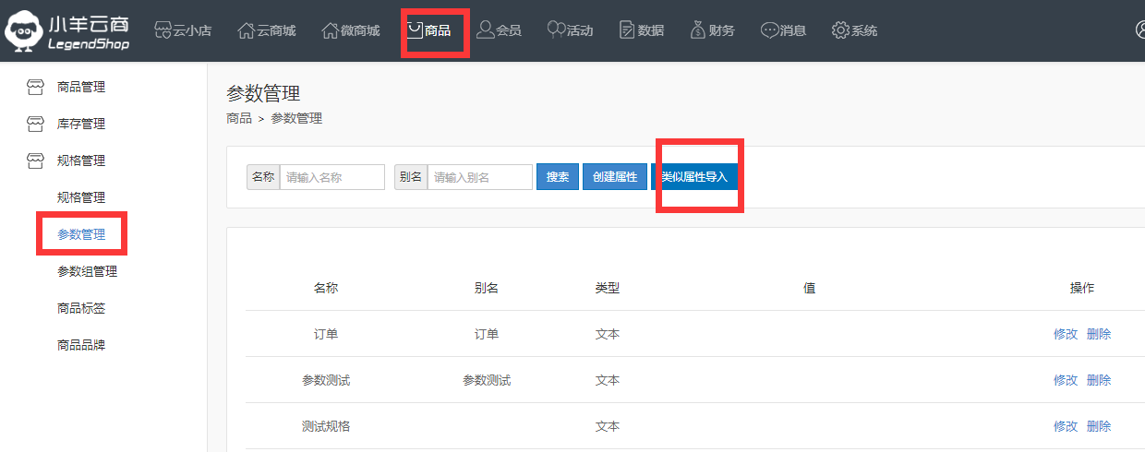Image resolution: width=1145 pixels, height=452 pixels.
Task: Open the 消息 top menu
Action: click(793, 31)
